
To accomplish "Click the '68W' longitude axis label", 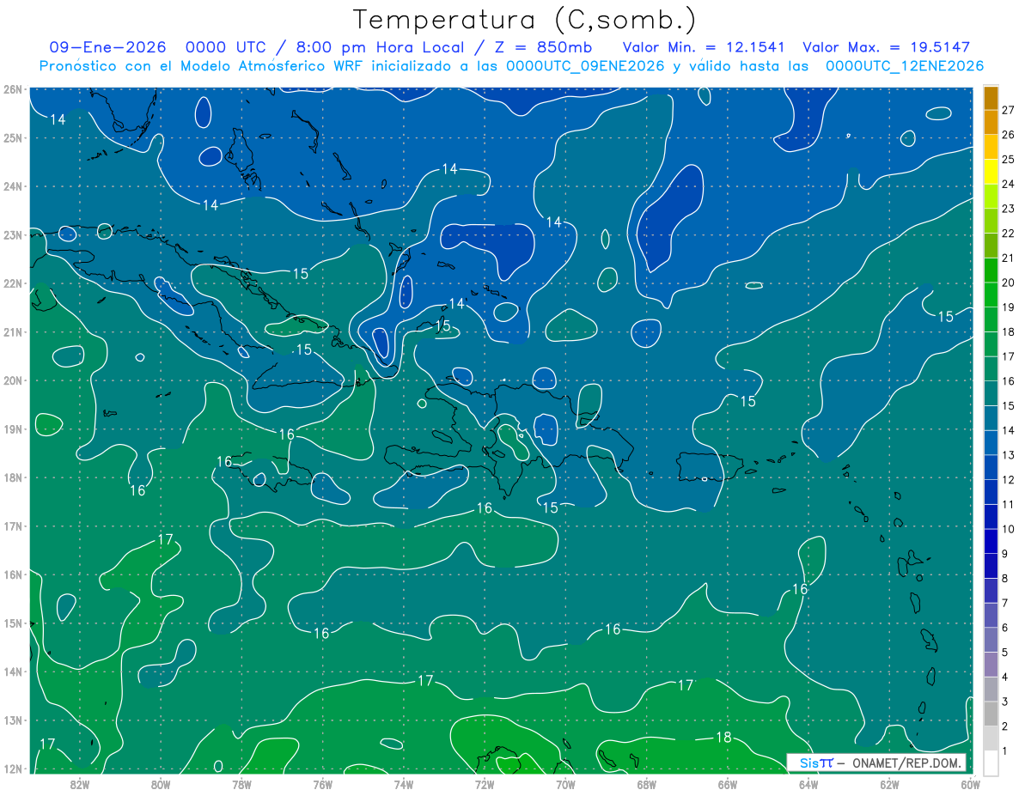I will (647, 784).
